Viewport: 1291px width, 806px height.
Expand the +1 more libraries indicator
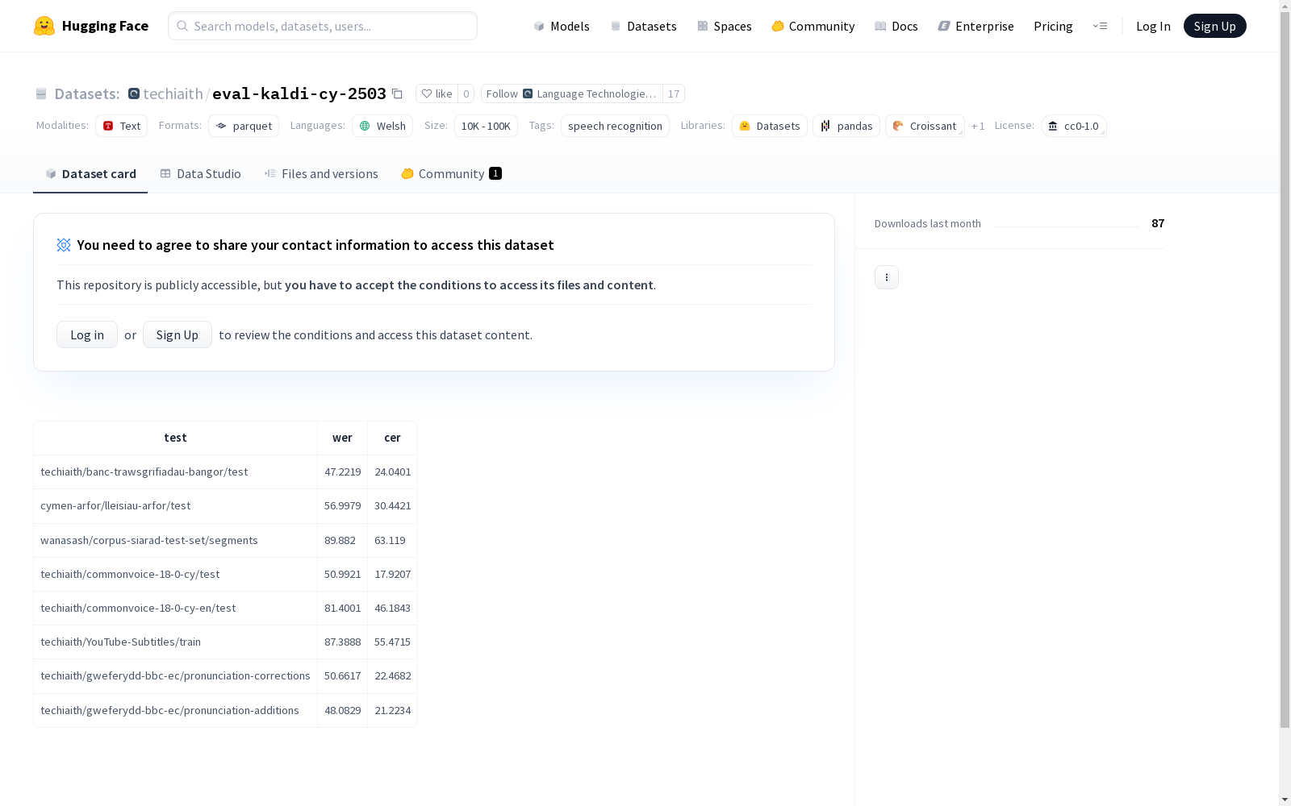pos(978,126)
